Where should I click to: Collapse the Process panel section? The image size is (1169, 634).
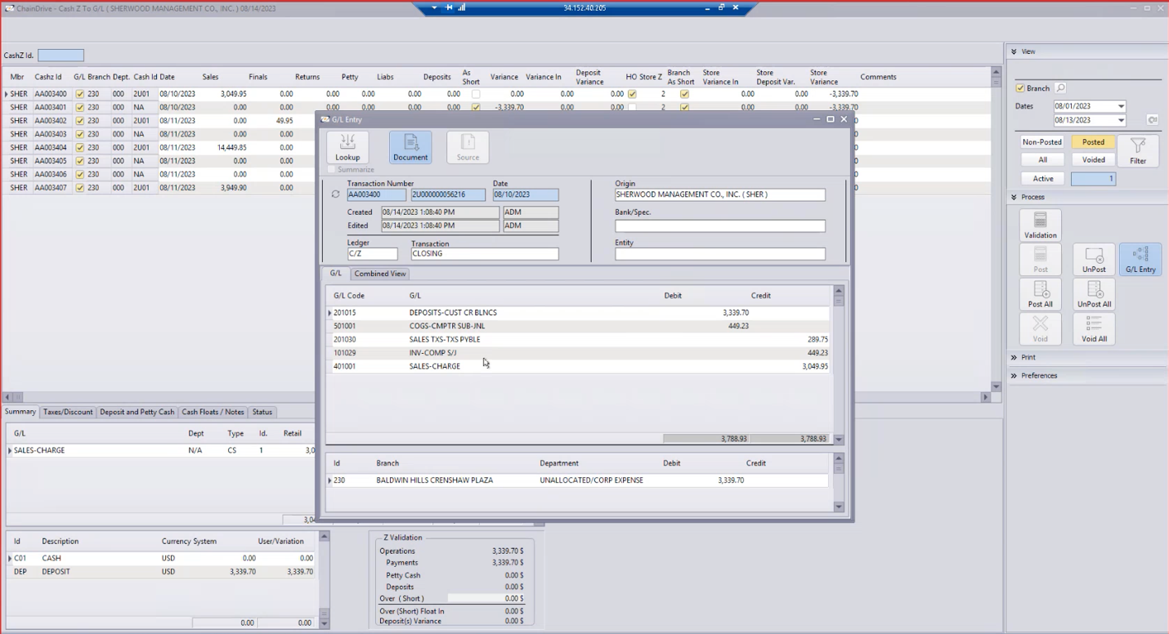click(1014, 197)
